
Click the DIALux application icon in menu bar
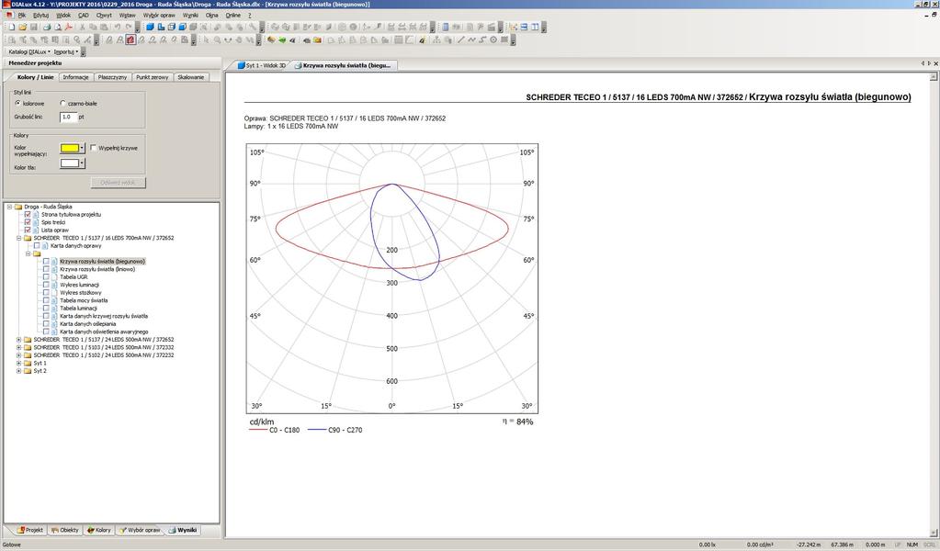click(x=9, y=15)
